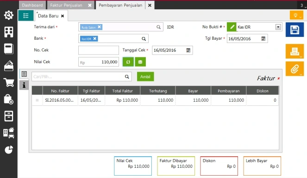Click the Cari/Pilih invoice search field
Screen dimensions: 307x178
point(78,77)
